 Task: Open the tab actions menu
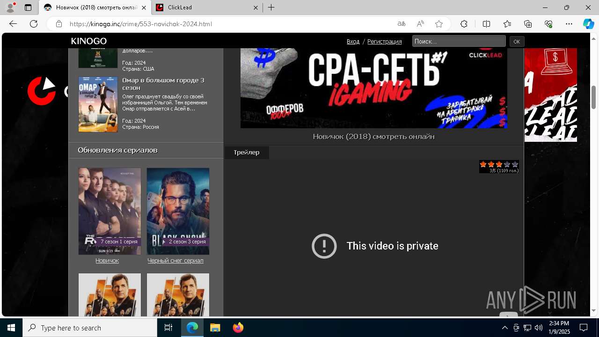[28, 7]
